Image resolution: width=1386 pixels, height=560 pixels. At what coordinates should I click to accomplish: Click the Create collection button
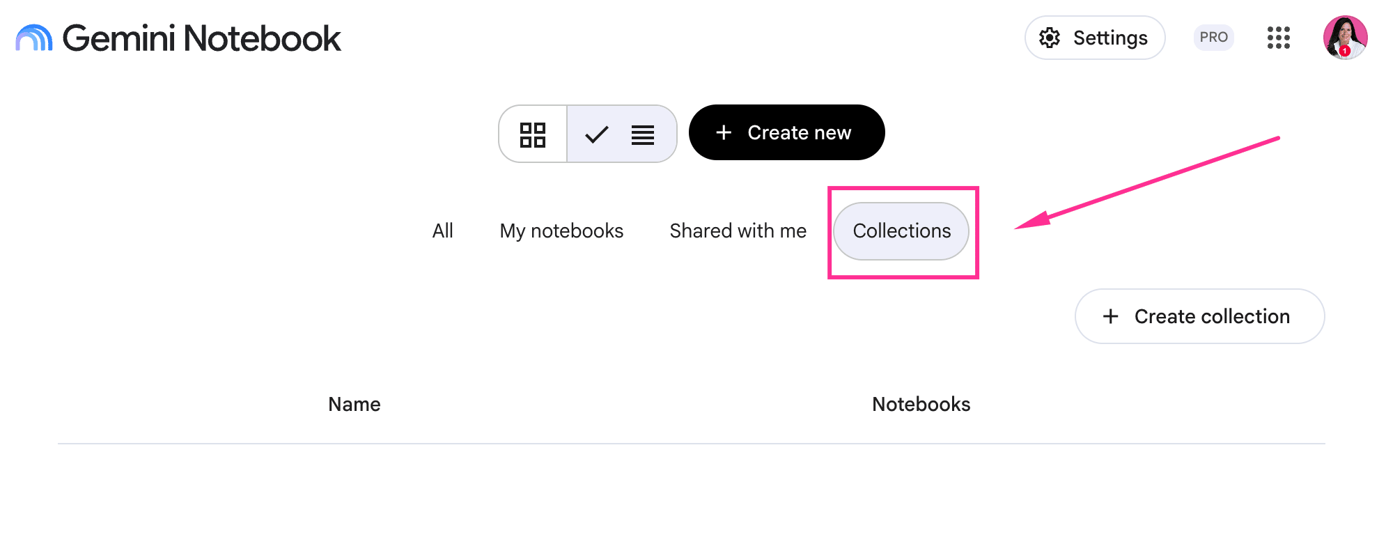point(1199,316)
